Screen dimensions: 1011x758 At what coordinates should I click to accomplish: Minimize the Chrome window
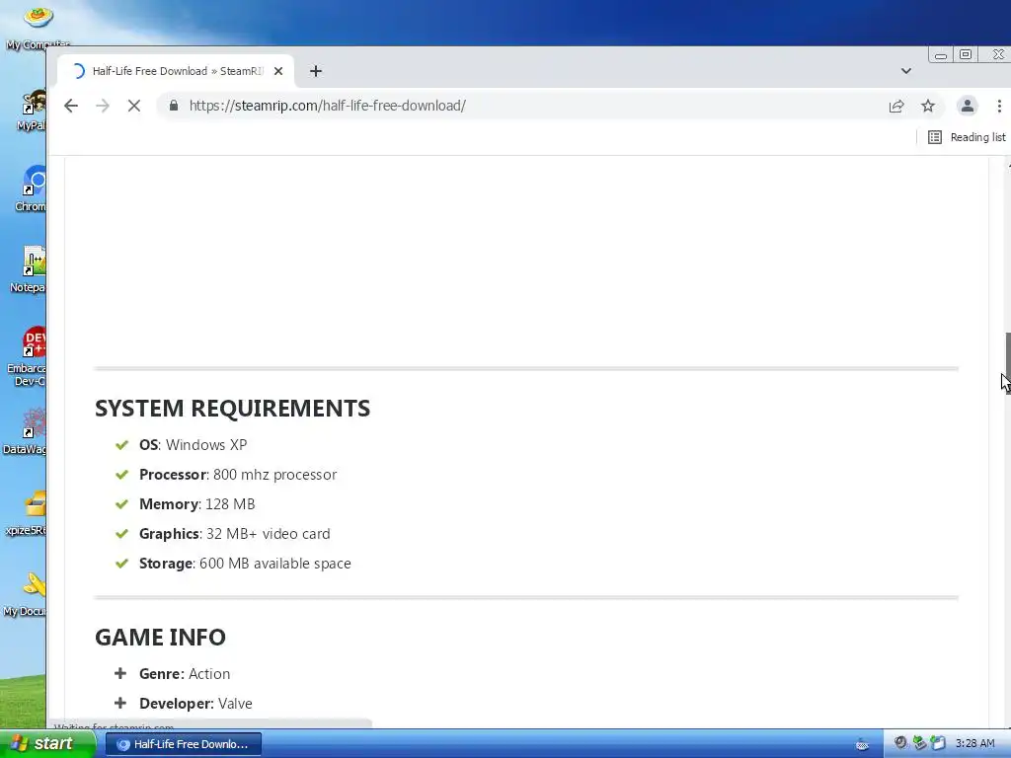point(941,55)
